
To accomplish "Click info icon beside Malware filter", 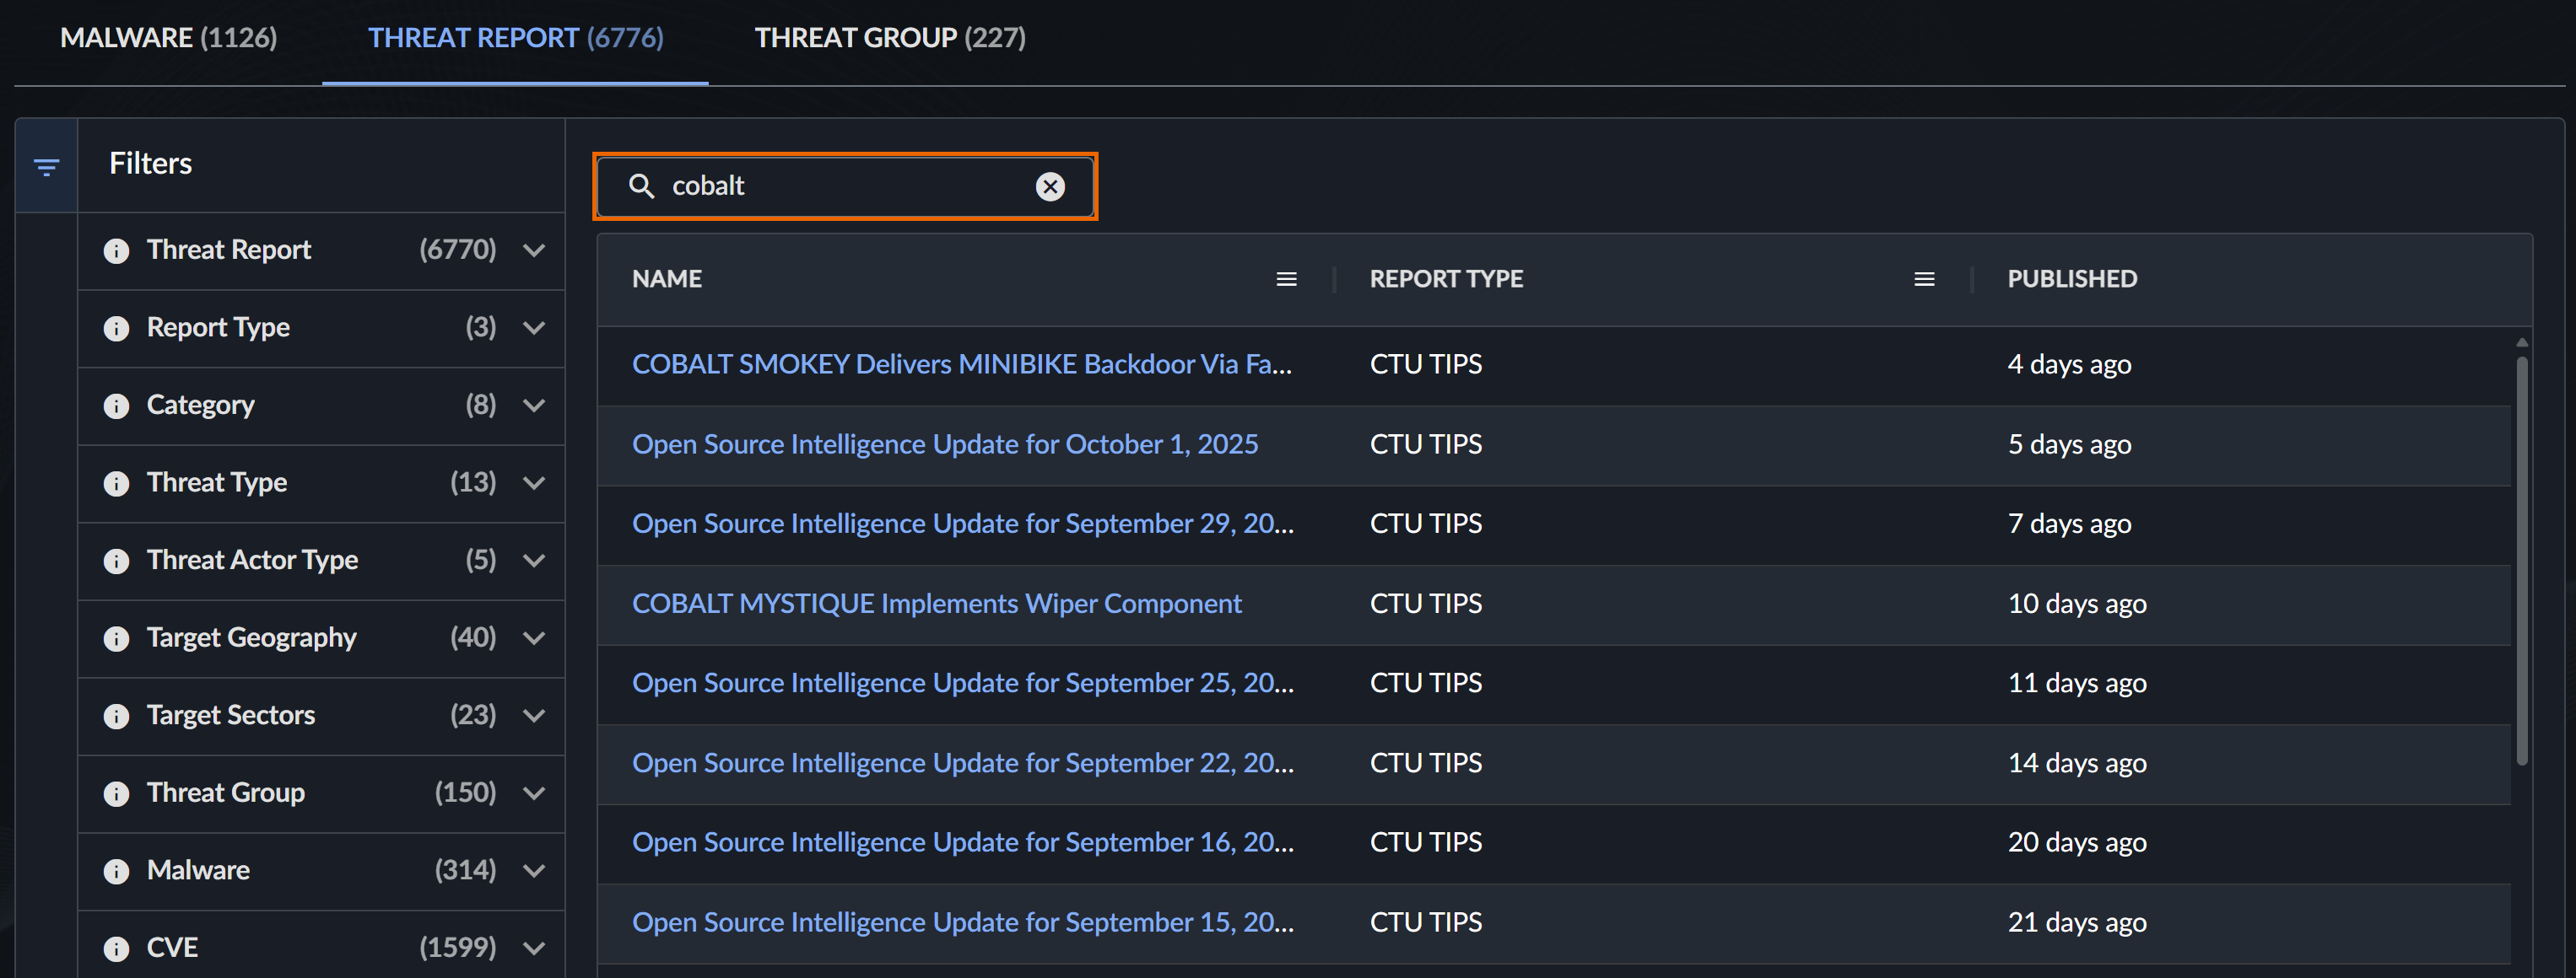I will [116, 871].
